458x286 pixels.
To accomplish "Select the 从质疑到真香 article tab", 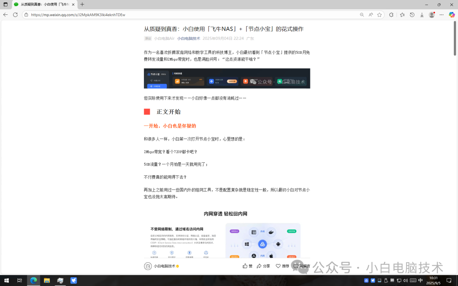I will [45, 4].
